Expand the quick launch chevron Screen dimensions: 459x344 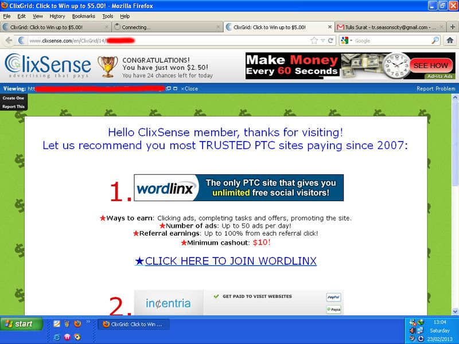[88, 322]
